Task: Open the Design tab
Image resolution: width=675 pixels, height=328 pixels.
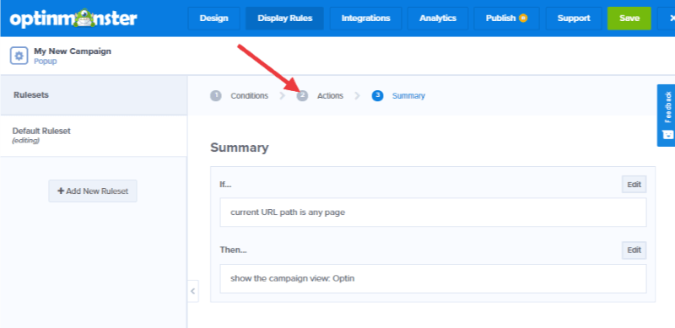Action: click(214, 19)
